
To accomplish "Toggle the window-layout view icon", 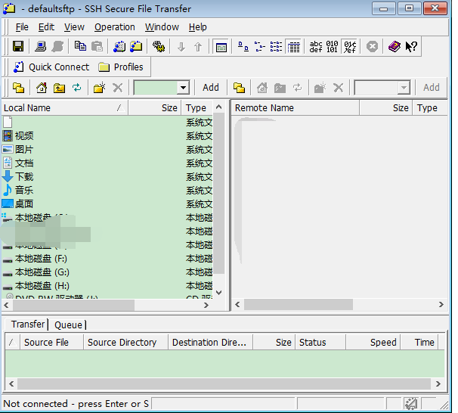I will click(x=221, y=46).
